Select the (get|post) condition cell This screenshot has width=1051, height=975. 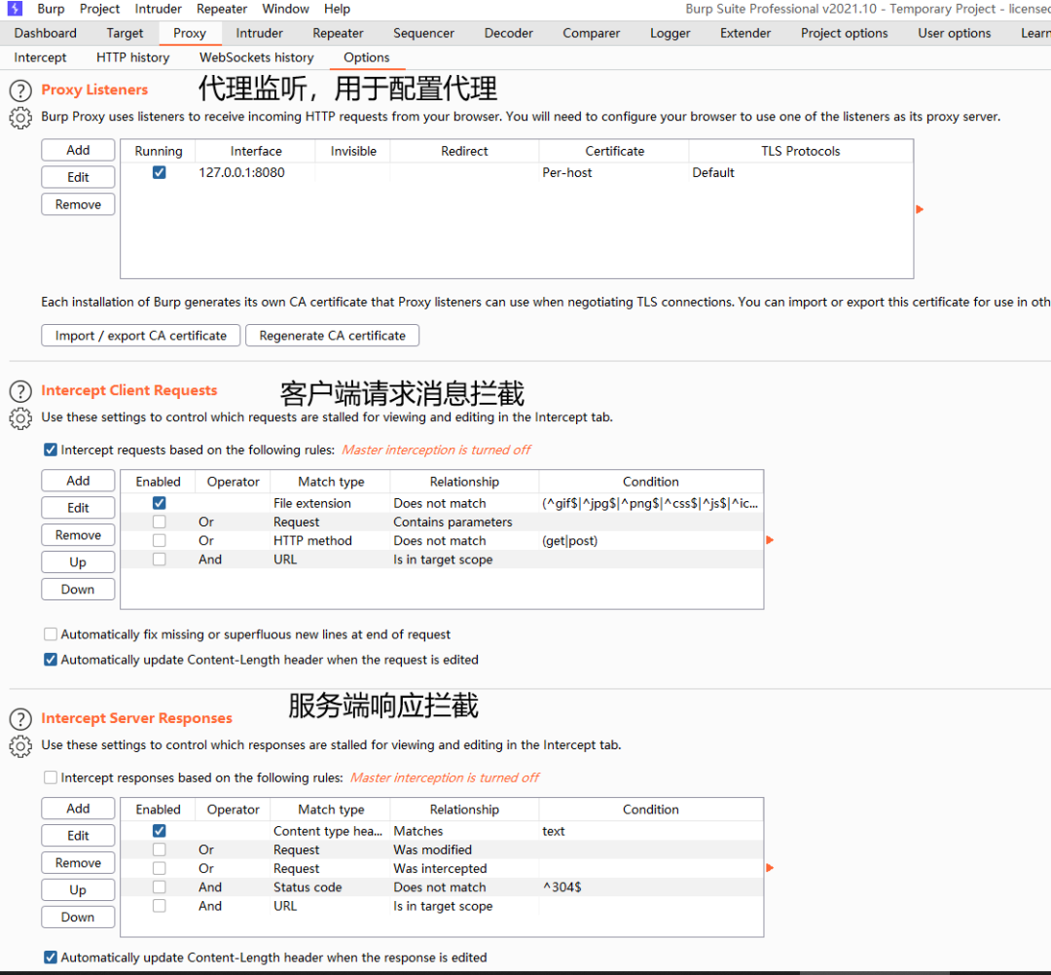point(650,540)
